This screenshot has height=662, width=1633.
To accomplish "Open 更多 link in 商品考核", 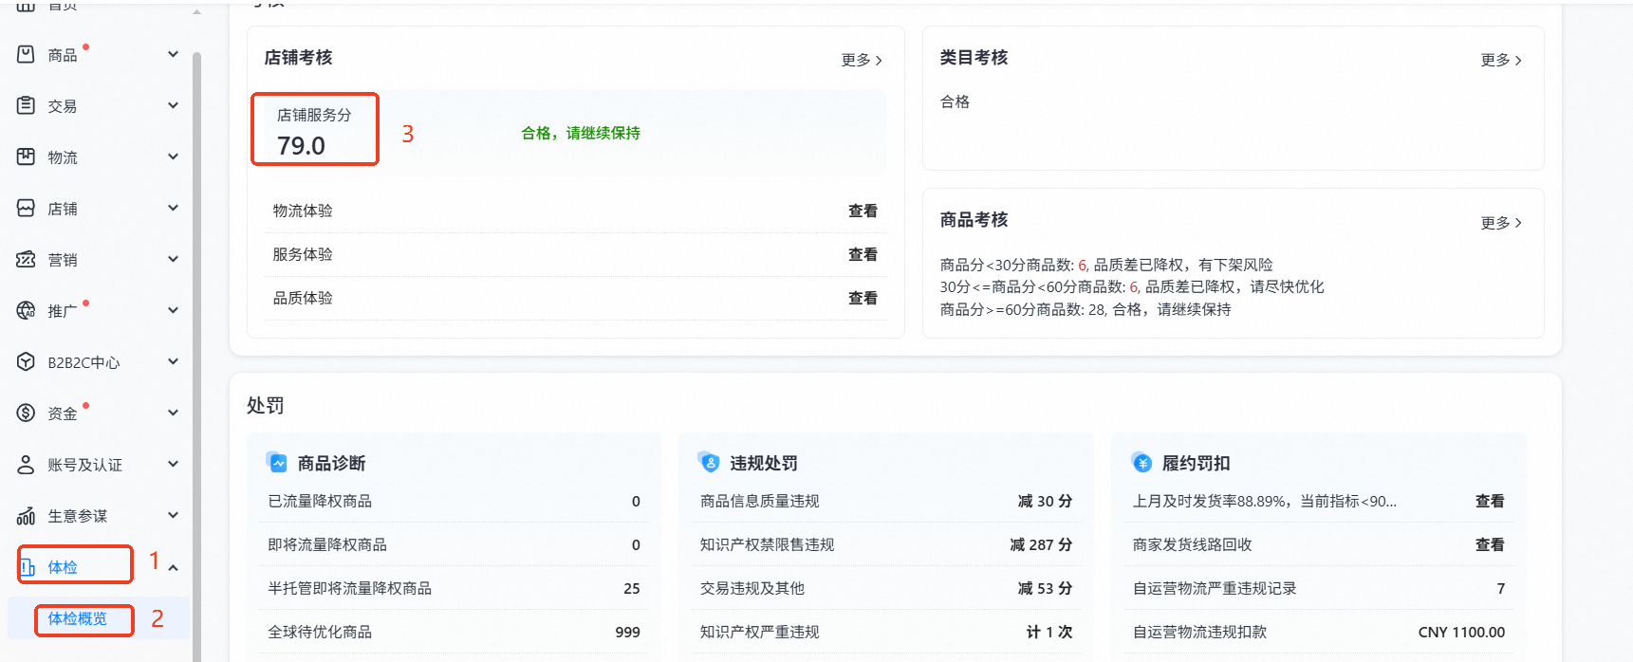I will coord(1500,223).
